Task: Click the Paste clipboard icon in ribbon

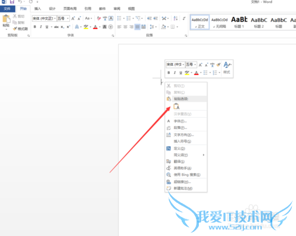Action: (x=6, y=19)
